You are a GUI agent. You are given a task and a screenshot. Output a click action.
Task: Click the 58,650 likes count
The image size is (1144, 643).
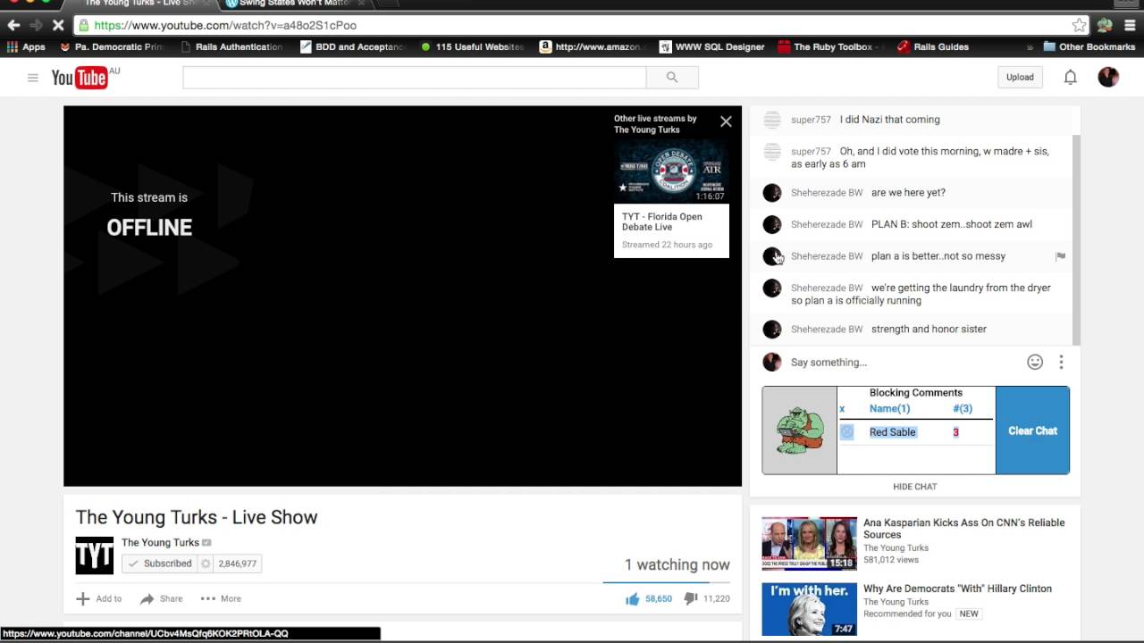(x=659, y=598)
